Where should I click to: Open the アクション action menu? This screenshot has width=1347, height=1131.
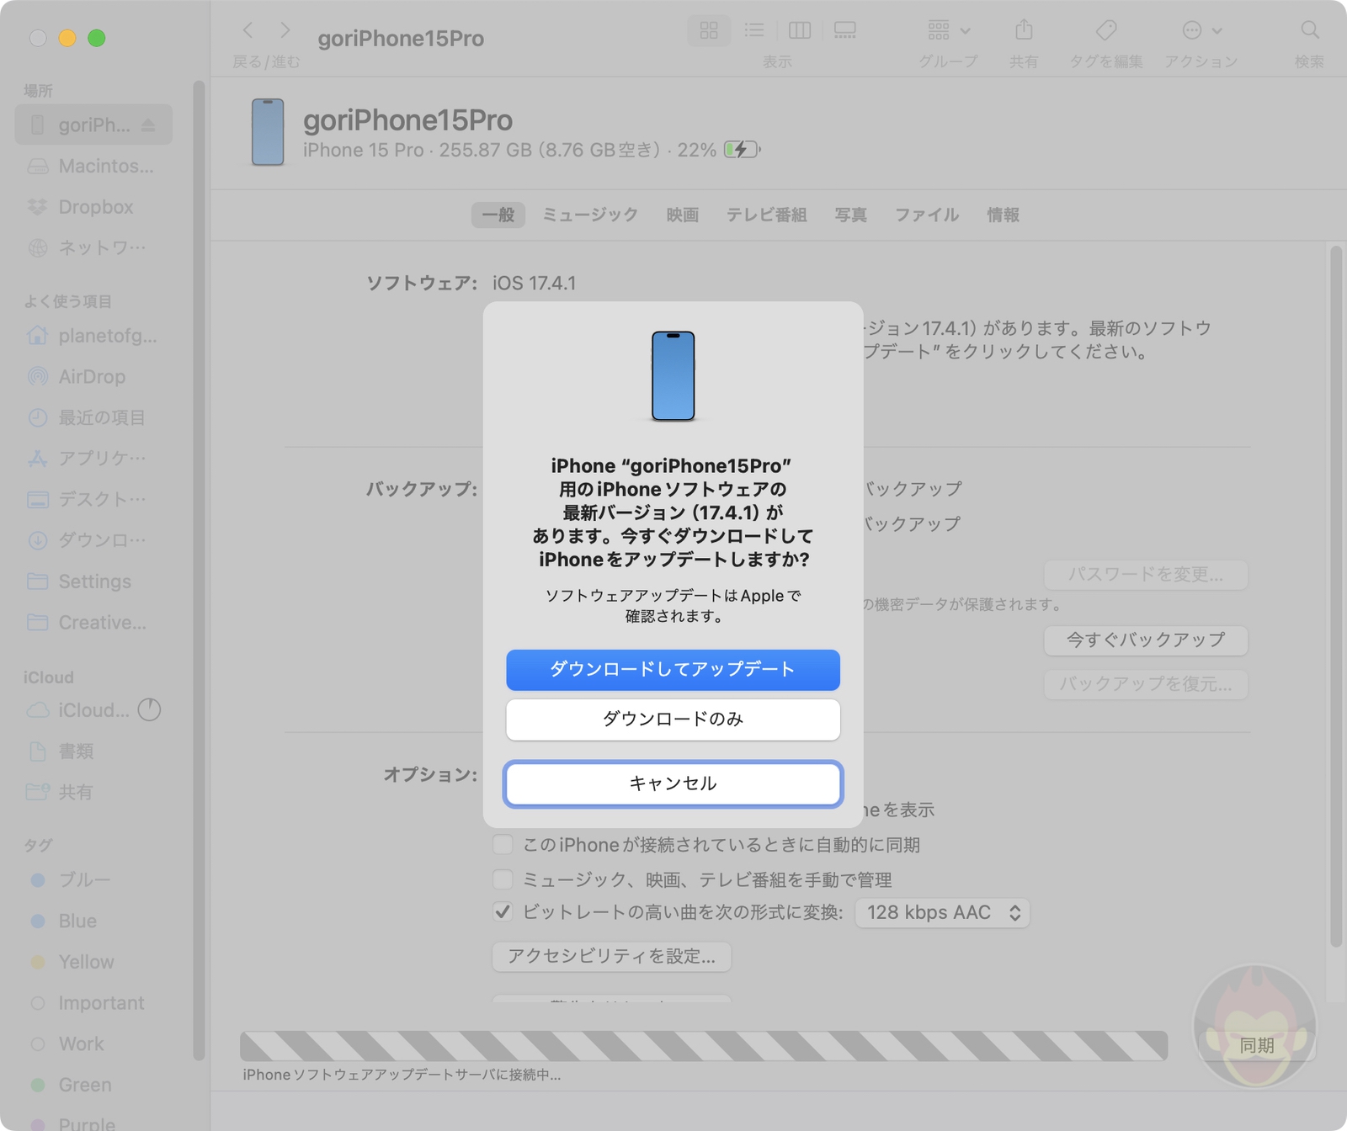click(1201, 30)
